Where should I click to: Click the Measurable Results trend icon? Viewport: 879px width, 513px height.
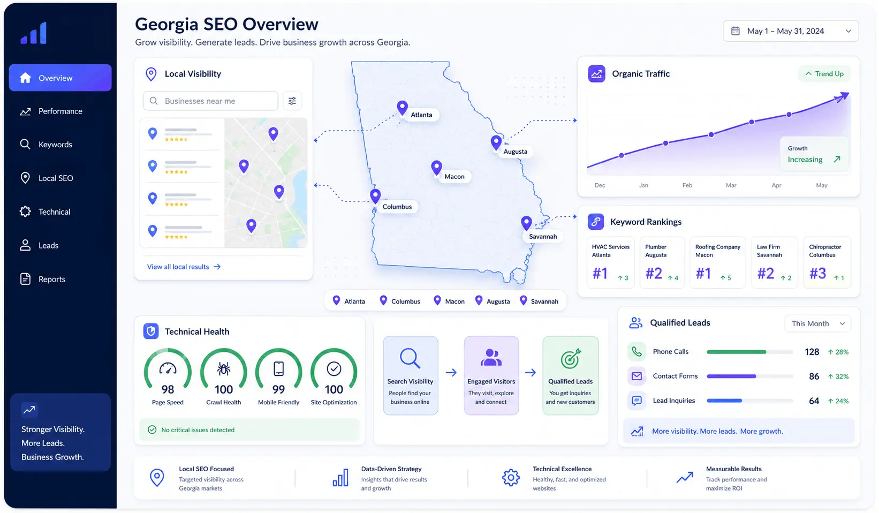(x=685, y=477)
